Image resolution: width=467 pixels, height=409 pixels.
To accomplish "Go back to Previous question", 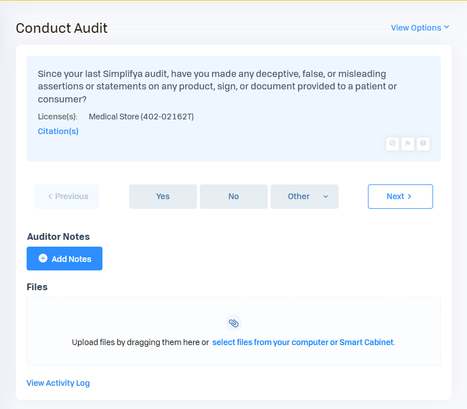I will click(67, 196).
